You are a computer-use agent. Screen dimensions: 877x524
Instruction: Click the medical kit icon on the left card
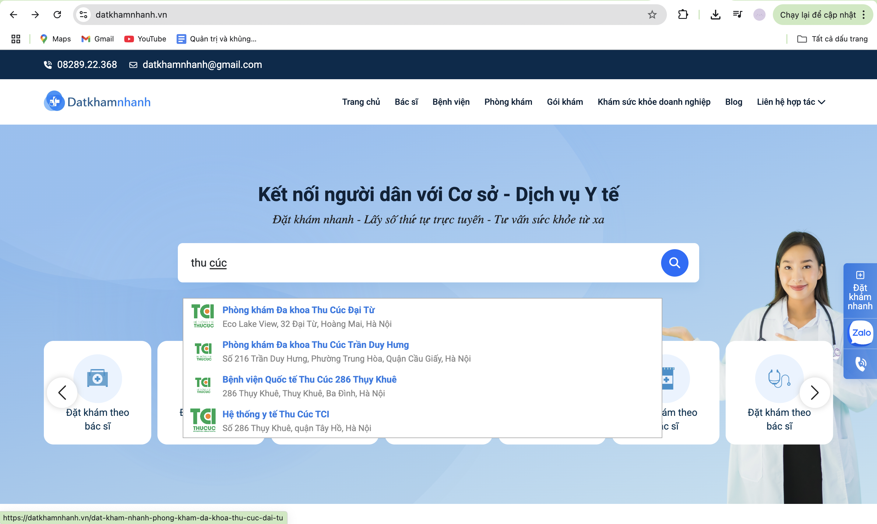coord(97,378)
